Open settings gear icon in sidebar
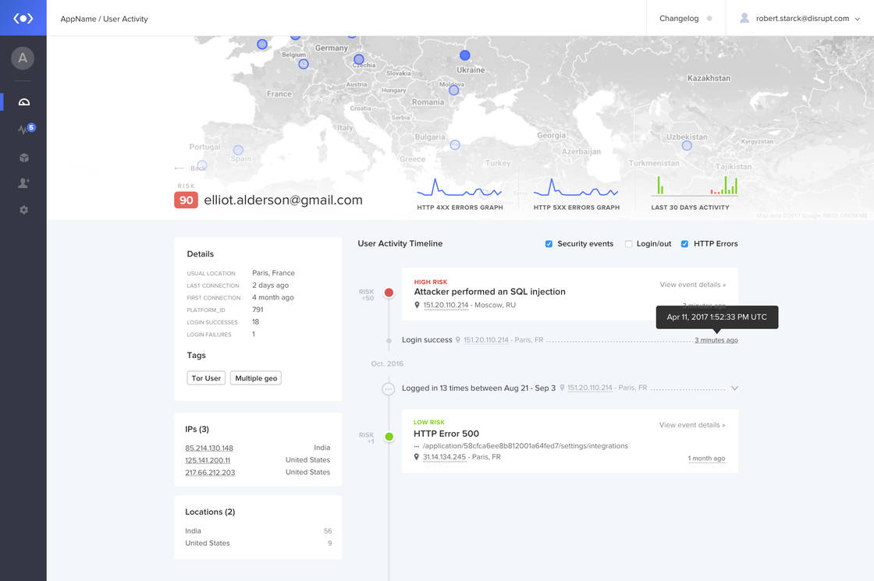 23,210
